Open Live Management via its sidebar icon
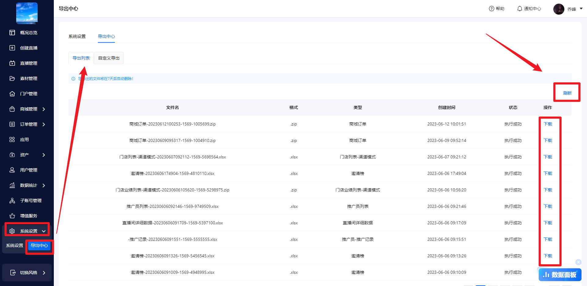This screenshot has height=286, width=587. tap(12, 63)
